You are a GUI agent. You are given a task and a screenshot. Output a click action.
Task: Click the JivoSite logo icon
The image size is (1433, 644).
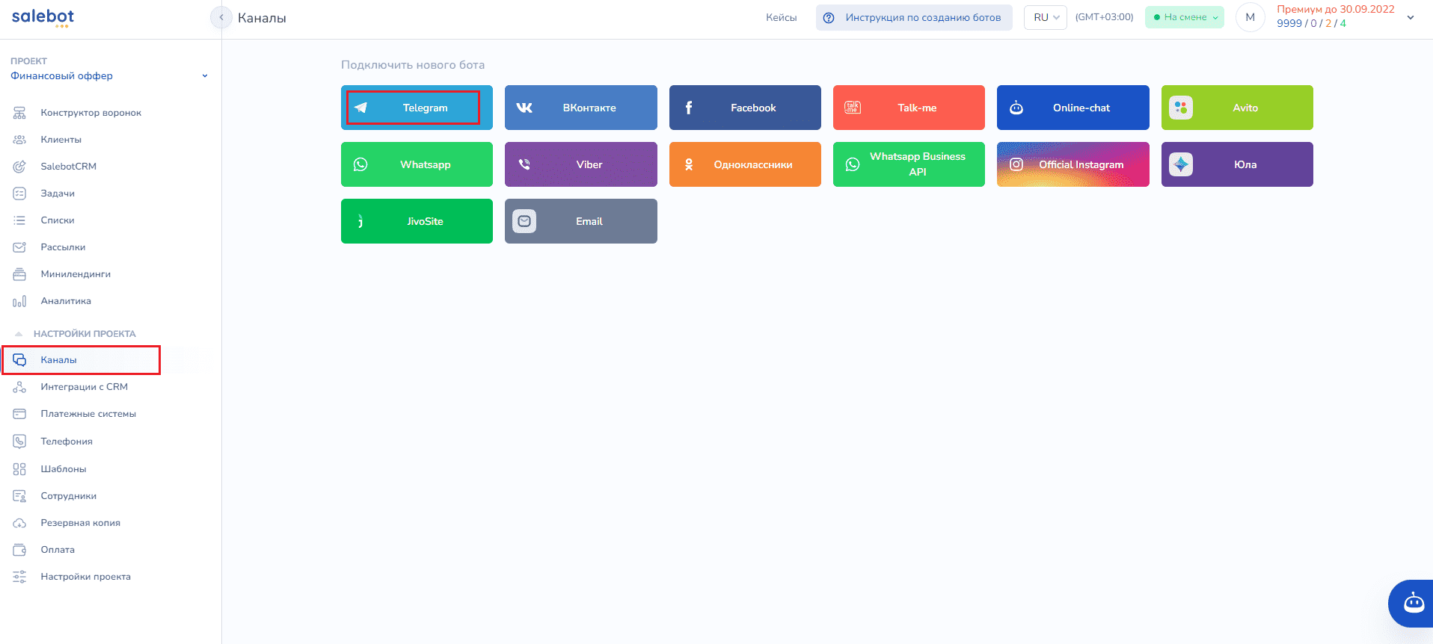pyautogui.click(x=360, y=221)
